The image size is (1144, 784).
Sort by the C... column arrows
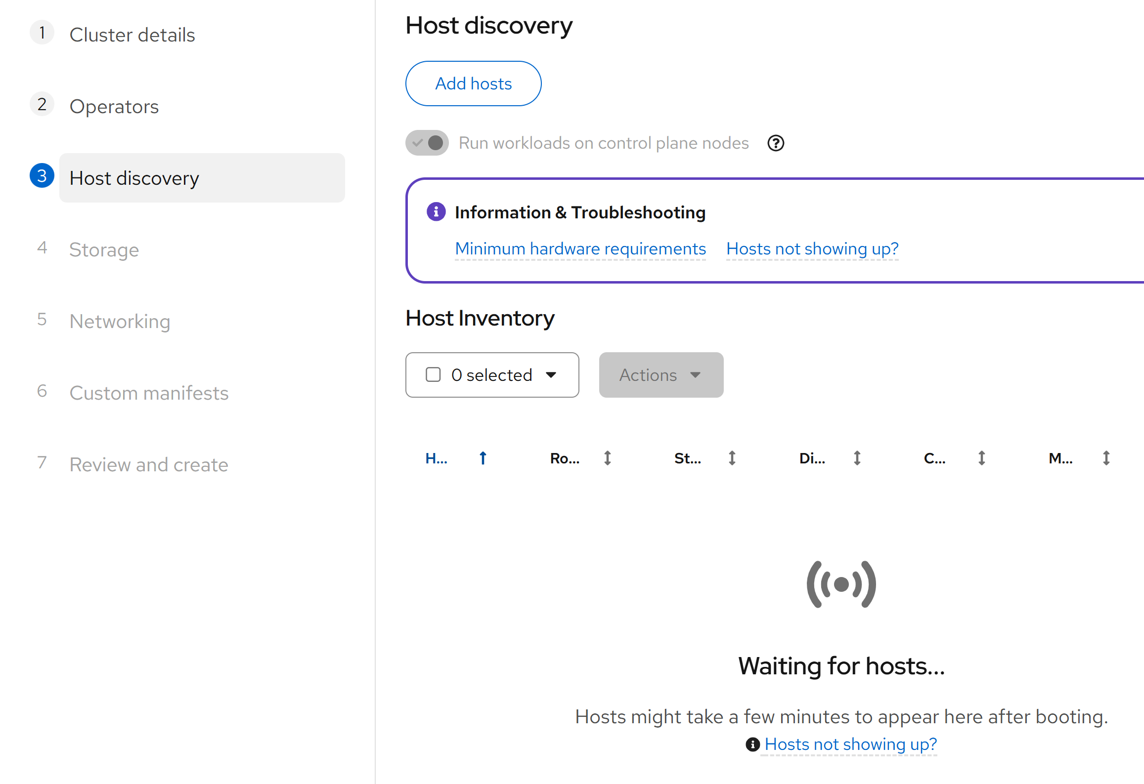(982, 458)
